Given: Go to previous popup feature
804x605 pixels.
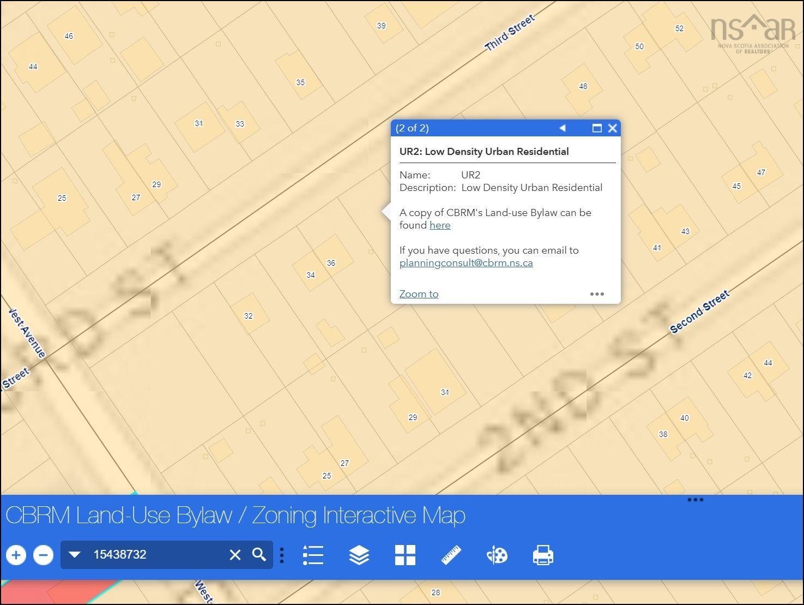Looking at the screenshot, I should click(x=563, y=128).
